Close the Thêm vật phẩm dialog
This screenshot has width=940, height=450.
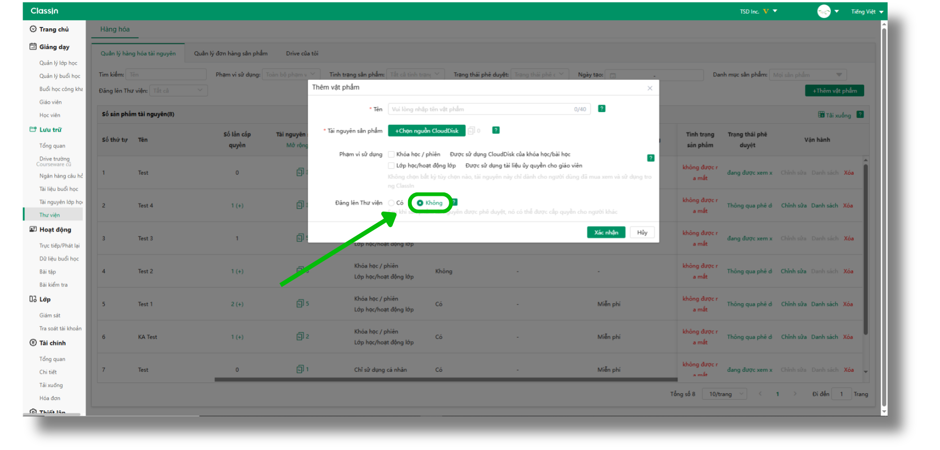coord(650,88)
